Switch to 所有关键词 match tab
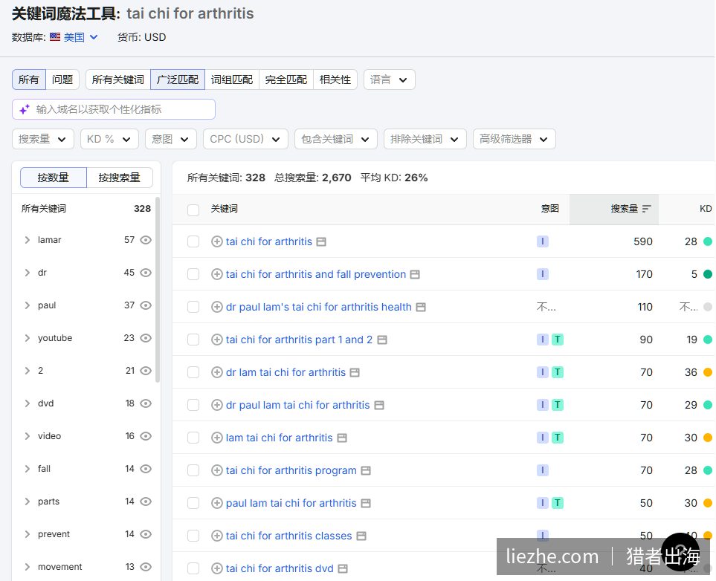Image resolution: width=716 pixels, height=581 pixels. click(118, 80)
